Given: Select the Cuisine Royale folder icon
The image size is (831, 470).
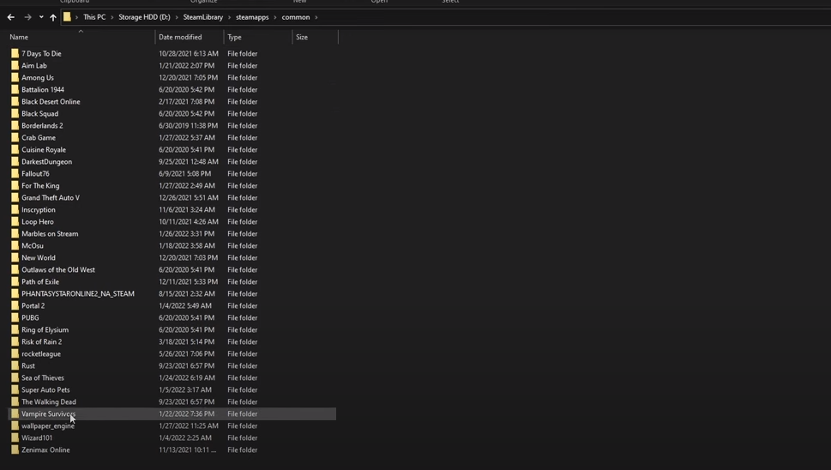Looking at the screenshot, I should pos(15,149).
